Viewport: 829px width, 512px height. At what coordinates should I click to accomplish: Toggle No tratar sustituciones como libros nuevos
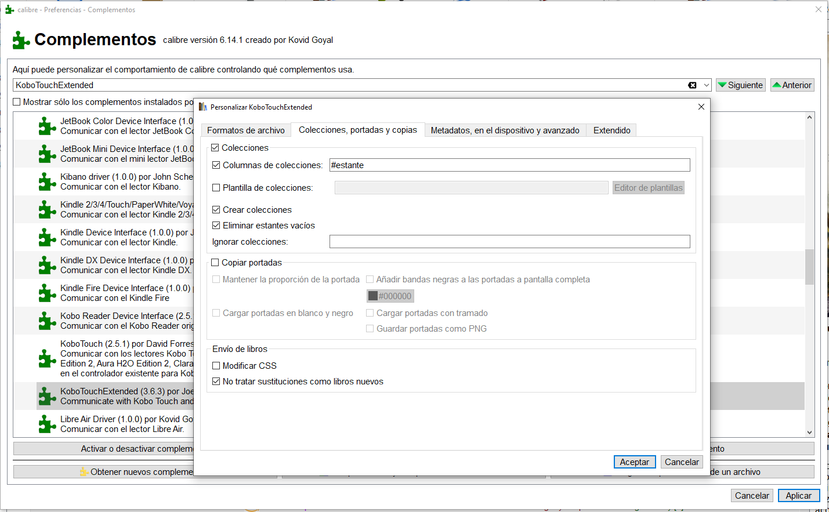[x=216, y=382]
